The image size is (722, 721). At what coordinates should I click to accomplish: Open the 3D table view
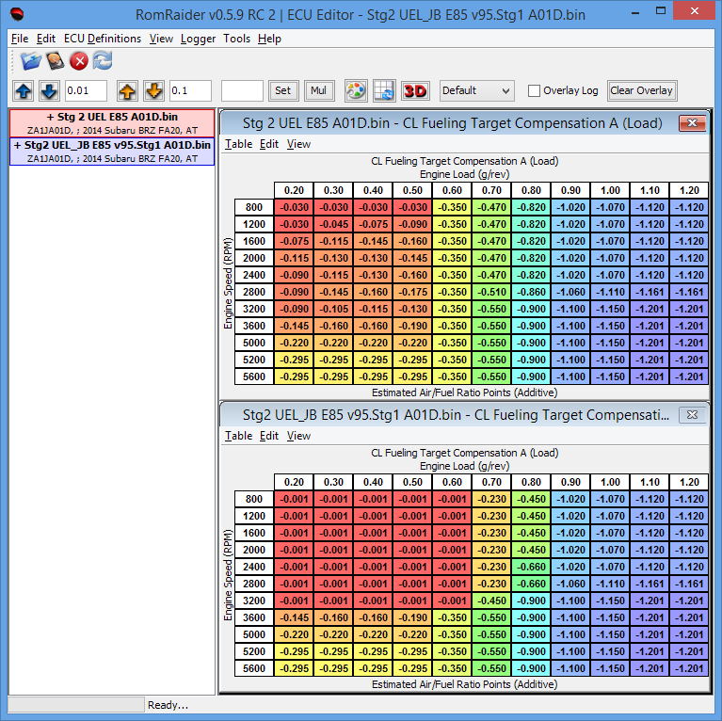point(415,91)
